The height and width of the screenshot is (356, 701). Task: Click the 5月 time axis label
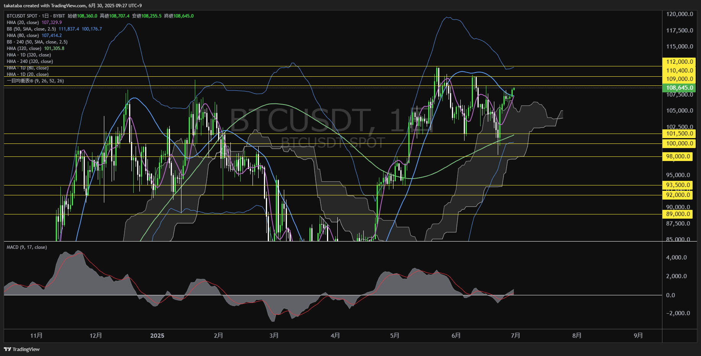pos(395,336)
